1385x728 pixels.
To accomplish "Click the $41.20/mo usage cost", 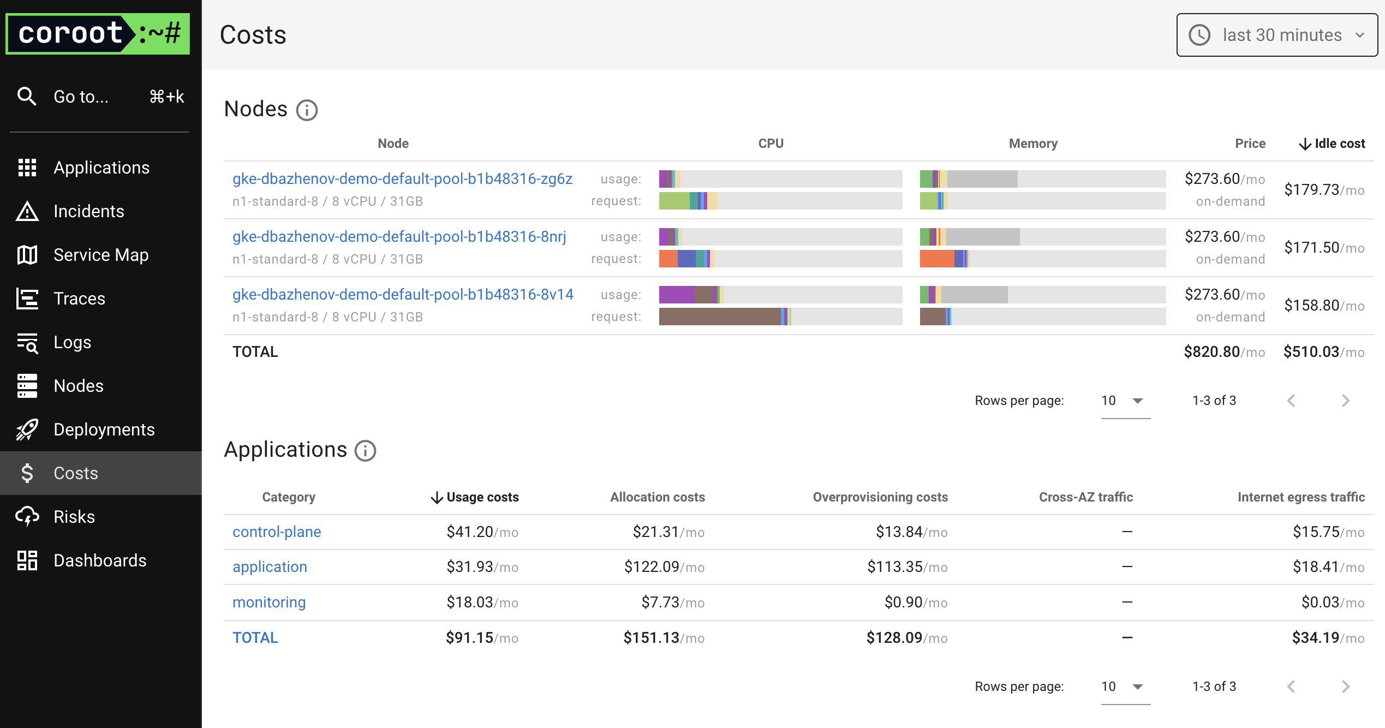I will tap(482, 532).
